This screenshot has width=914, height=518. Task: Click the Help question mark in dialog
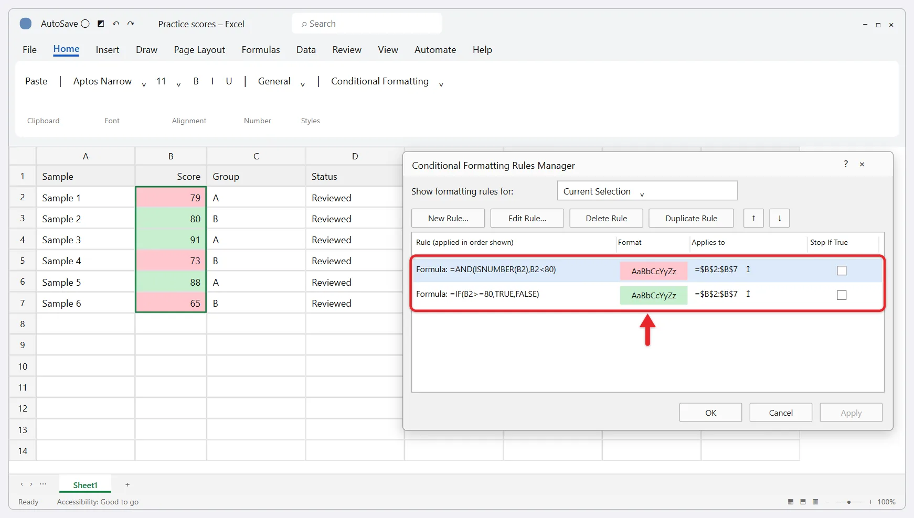(x=846, y=164)
